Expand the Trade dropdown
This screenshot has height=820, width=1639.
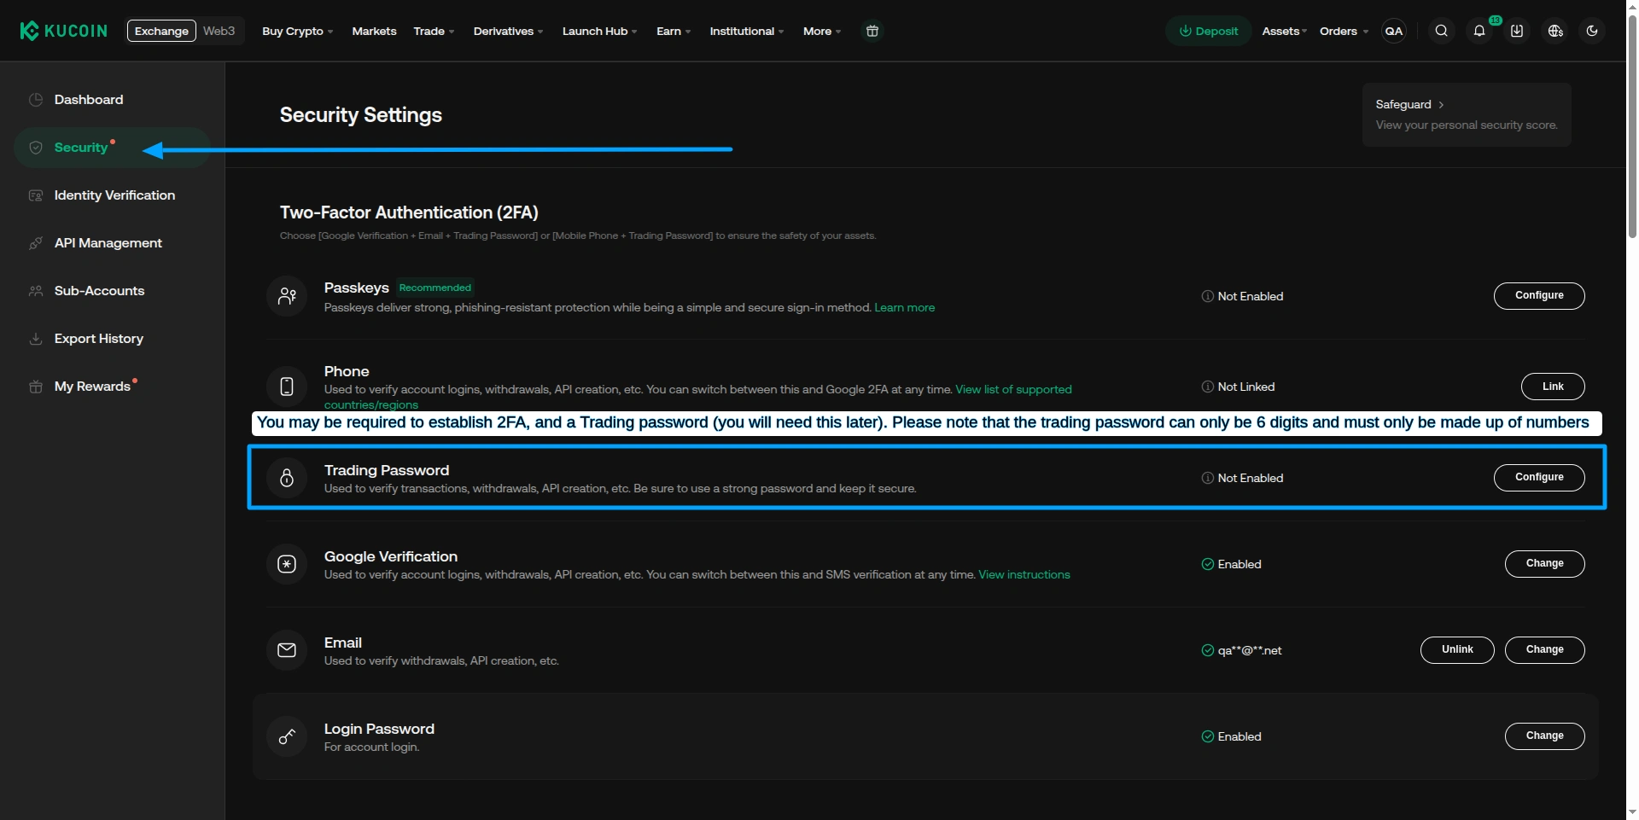pyautogui.click(x=434, y=31)
